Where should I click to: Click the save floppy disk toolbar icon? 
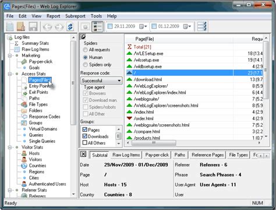33,26
